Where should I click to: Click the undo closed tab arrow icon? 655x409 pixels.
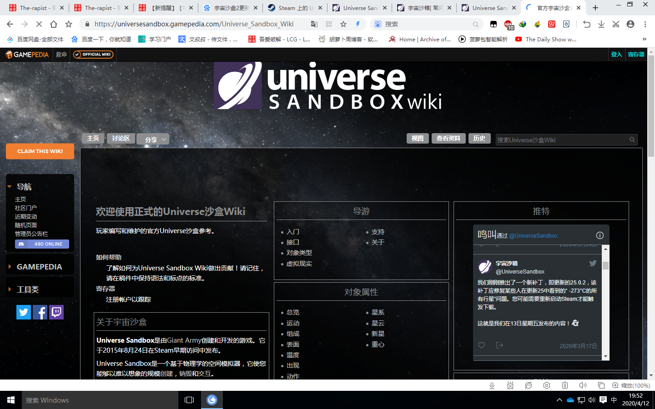[587, 24]
